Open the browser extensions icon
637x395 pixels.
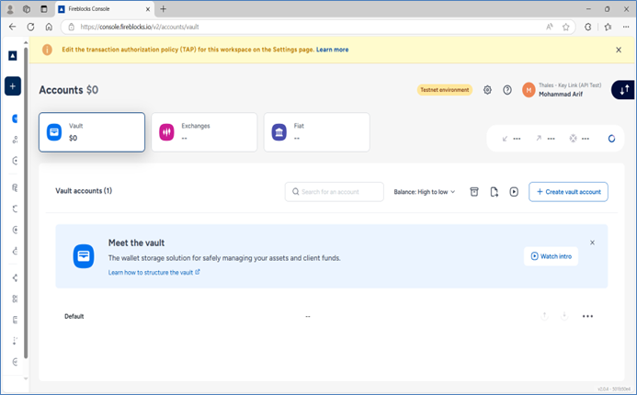(x=587, y=27)
